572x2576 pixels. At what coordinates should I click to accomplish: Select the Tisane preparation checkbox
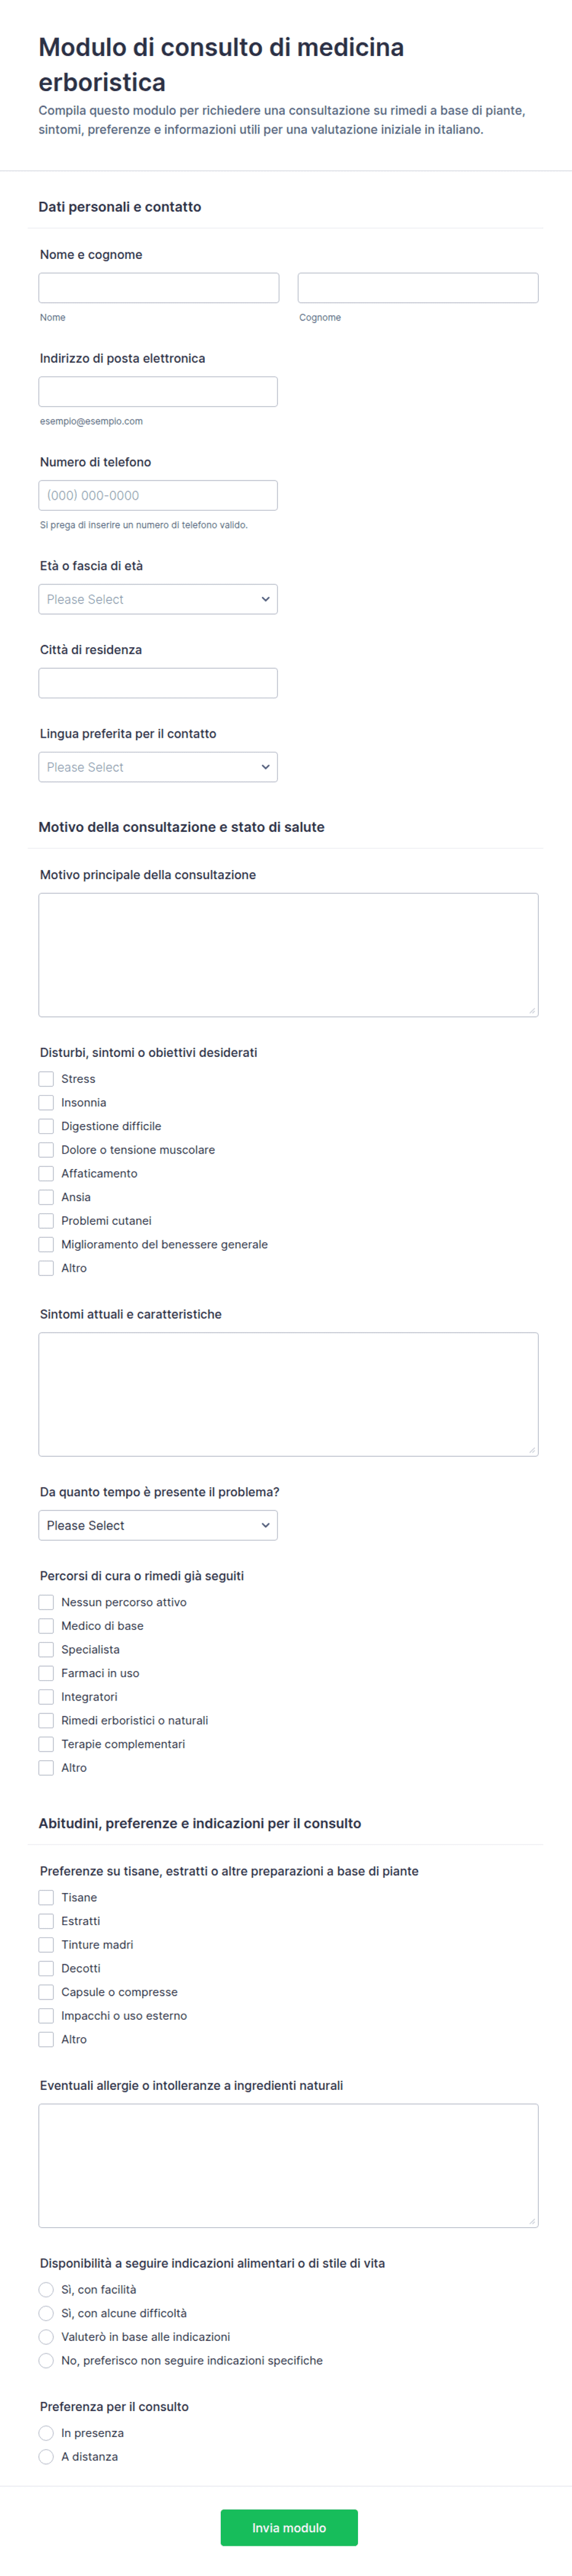pos(46,1898)
